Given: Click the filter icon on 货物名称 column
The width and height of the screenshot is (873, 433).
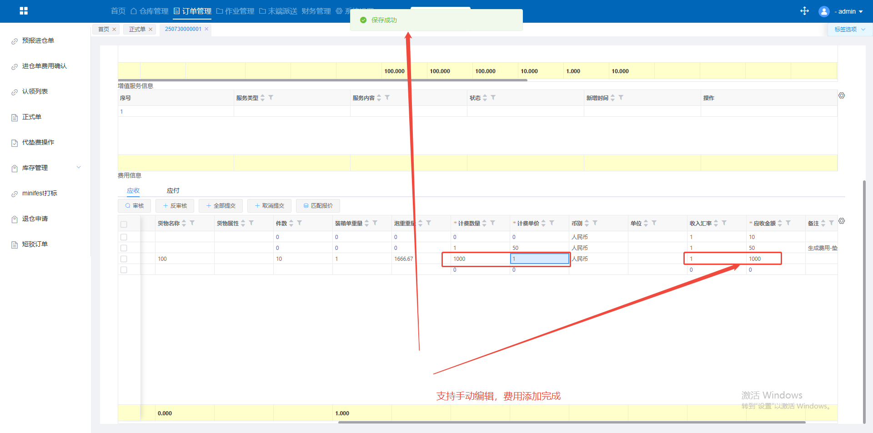Looking at the screenshot, I should click(x=192, y=223).
